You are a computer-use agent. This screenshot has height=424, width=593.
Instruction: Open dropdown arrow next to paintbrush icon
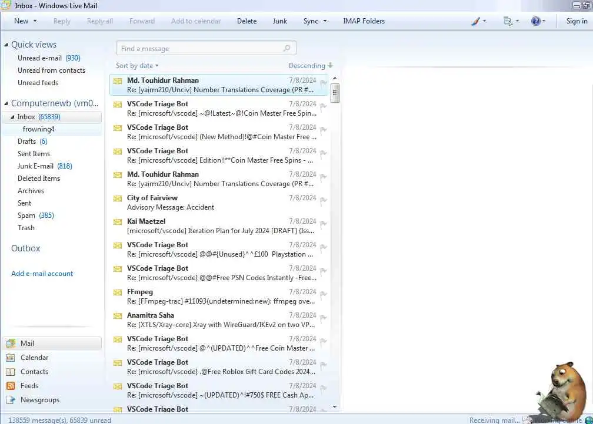tap(485, 21)
